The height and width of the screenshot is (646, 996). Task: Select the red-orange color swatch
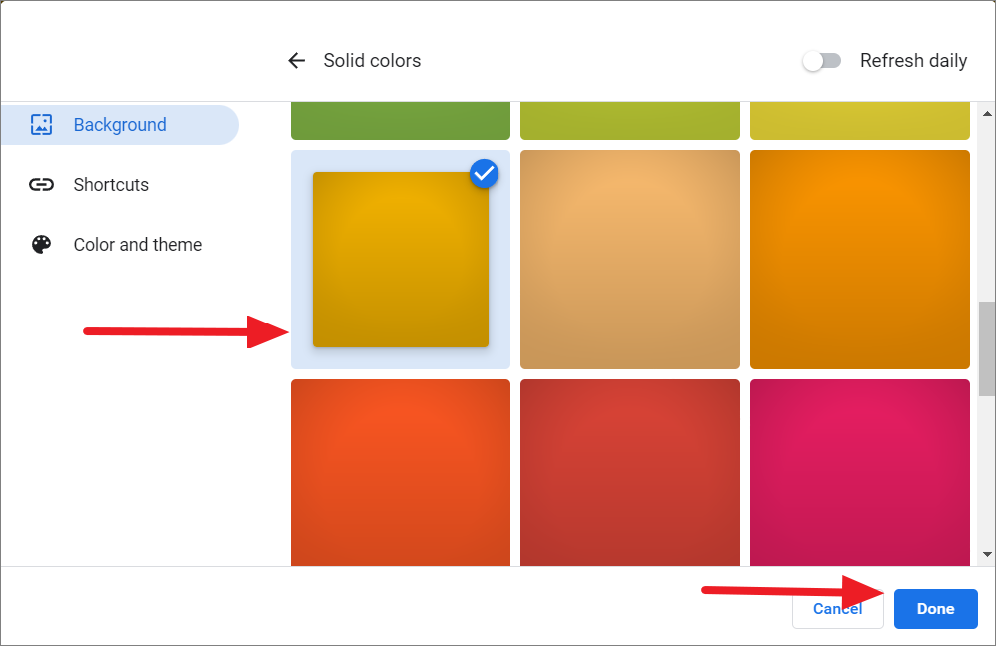[401, 472]
